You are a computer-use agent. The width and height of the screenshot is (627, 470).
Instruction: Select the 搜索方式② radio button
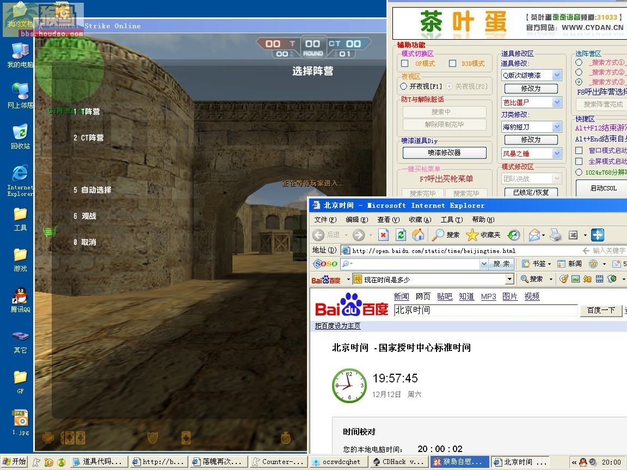[579, 72]
